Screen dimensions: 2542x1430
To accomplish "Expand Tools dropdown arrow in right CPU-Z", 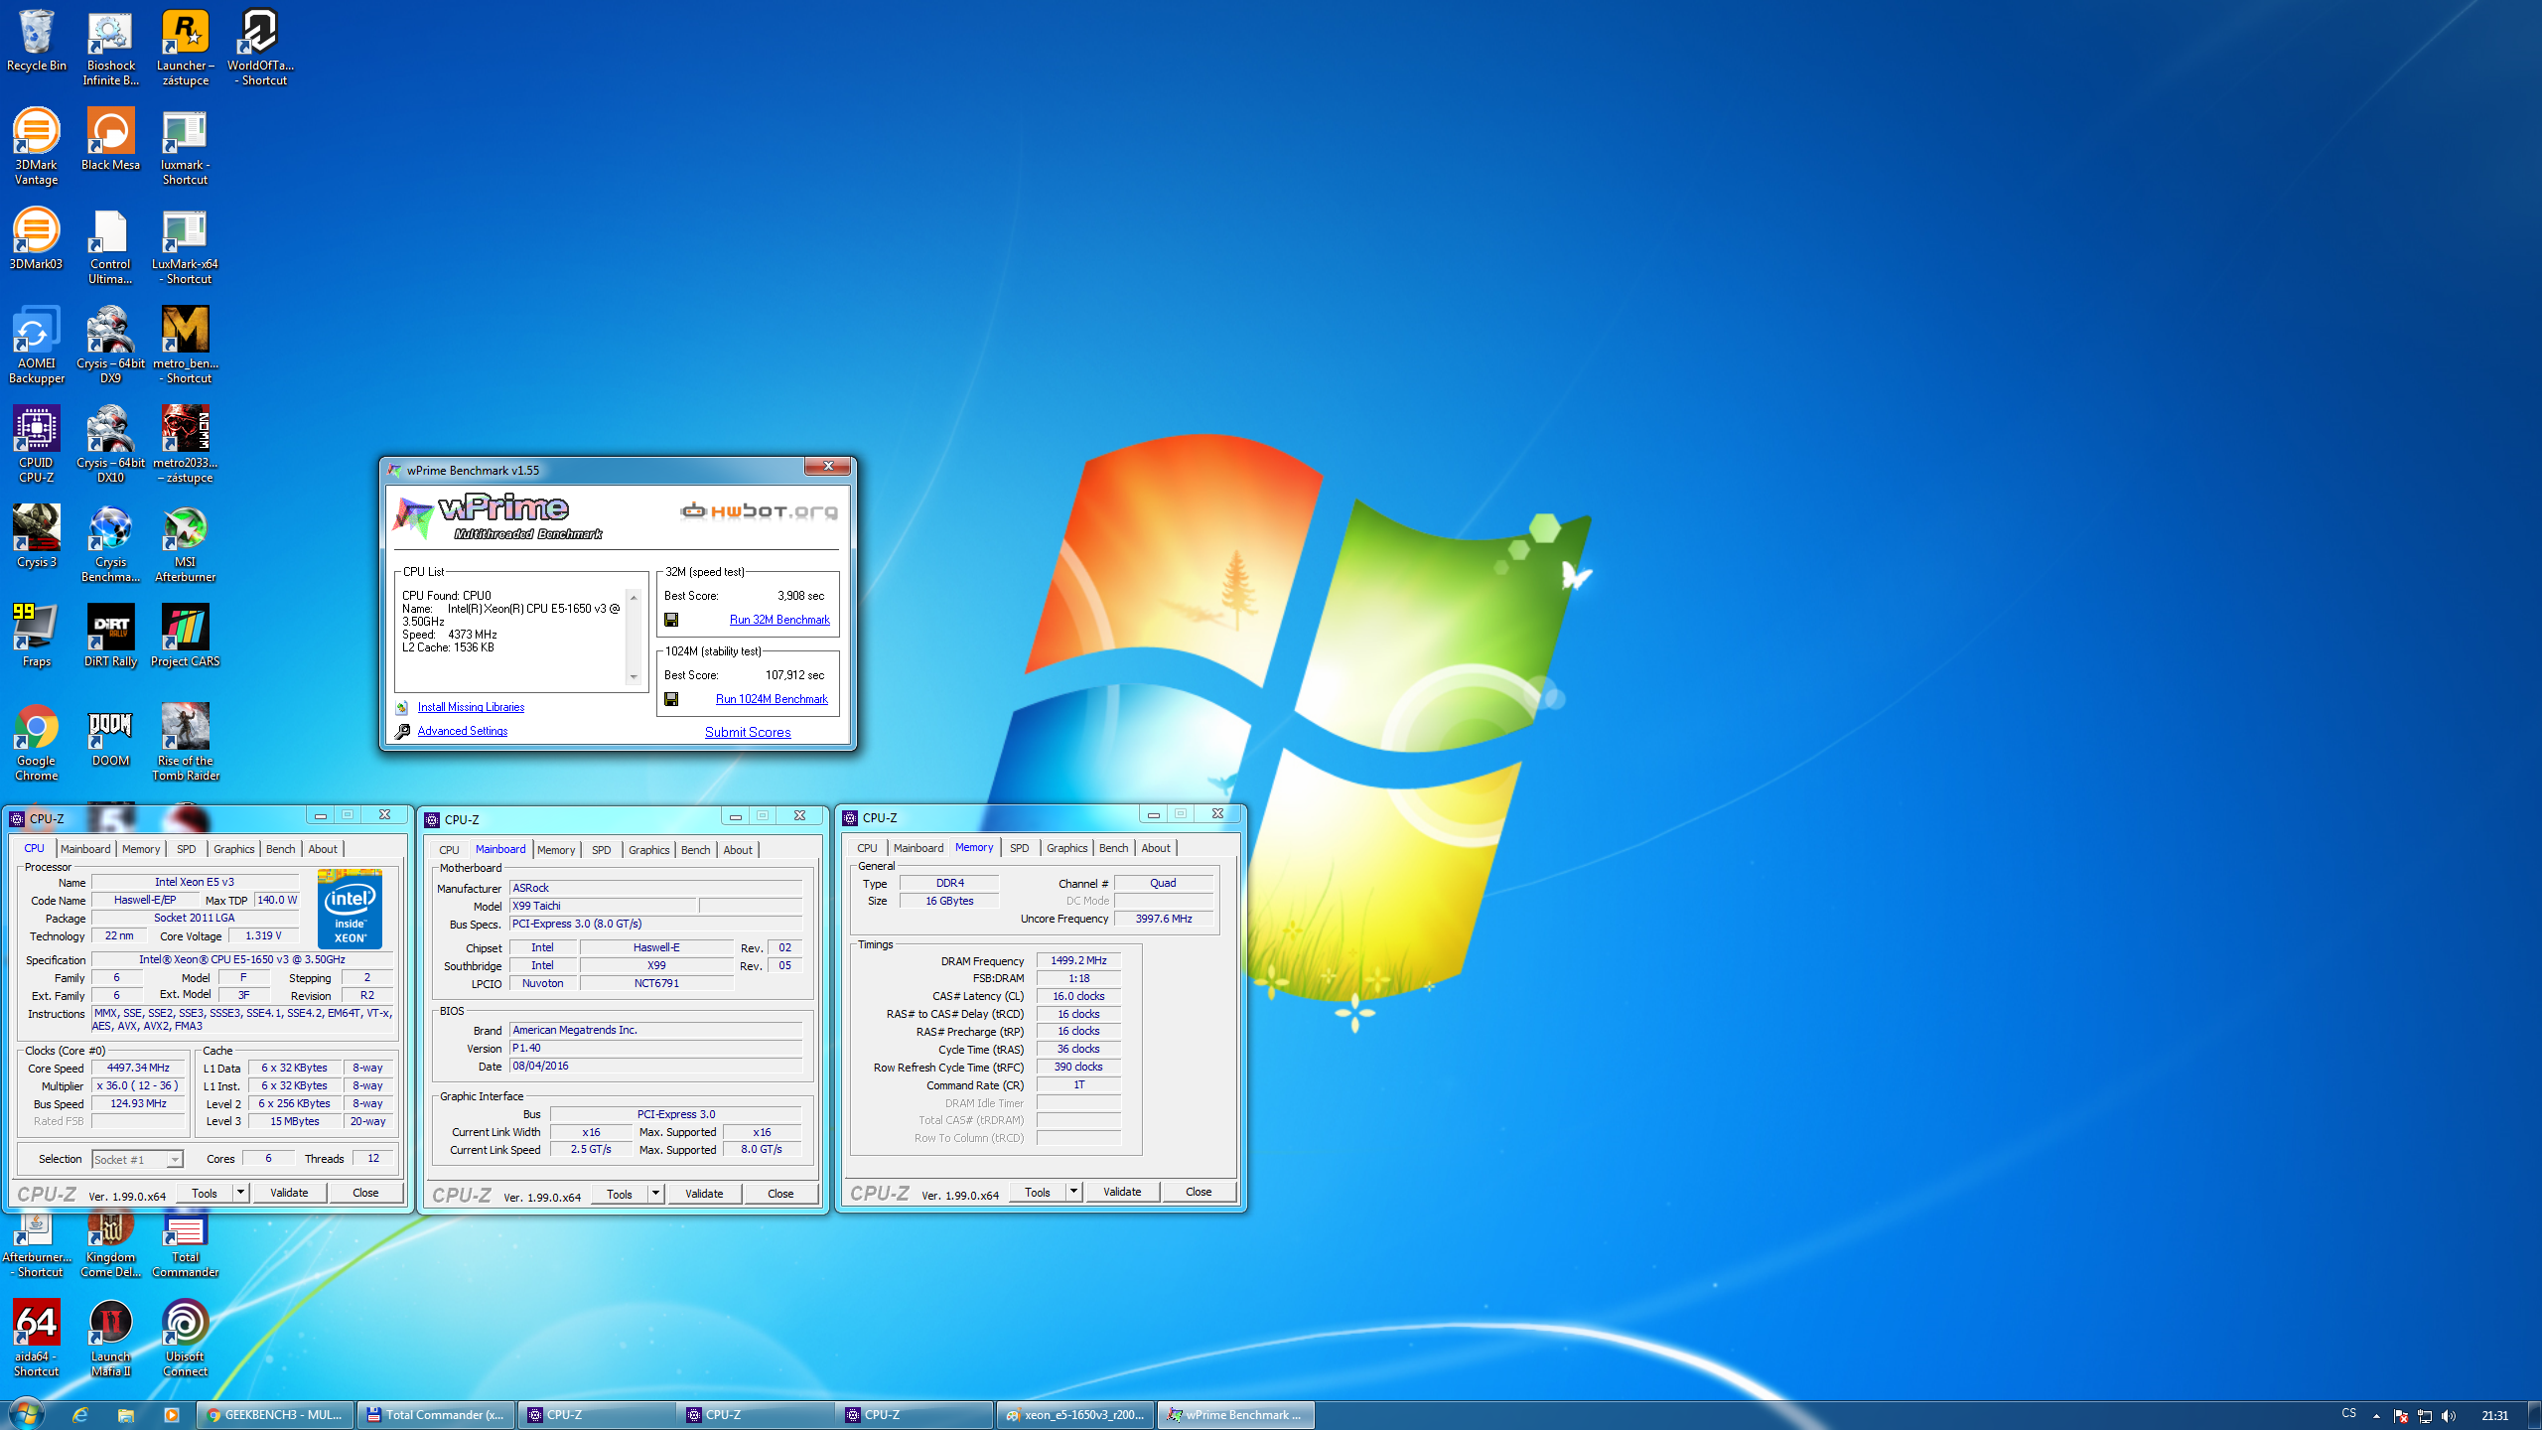I will 1073,1192.
